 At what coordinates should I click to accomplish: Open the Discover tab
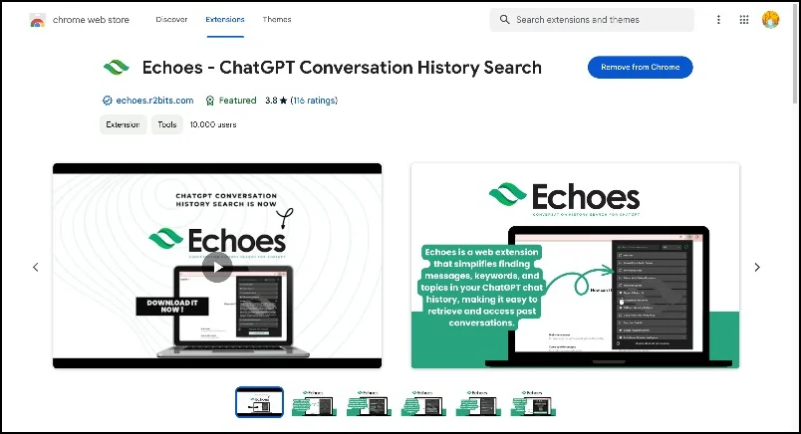tap(171, 19)
